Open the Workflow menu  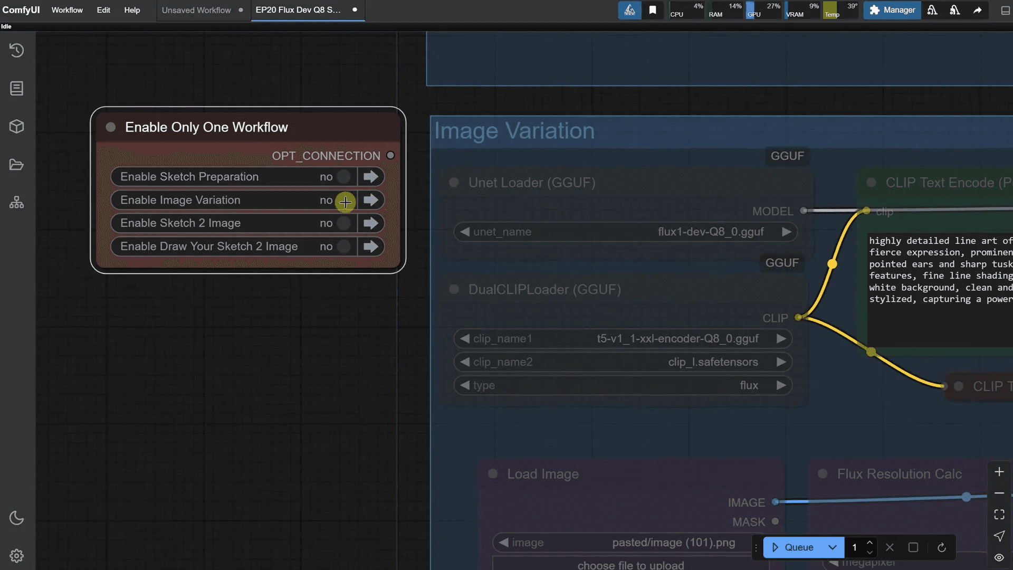[x=67, y=10]
